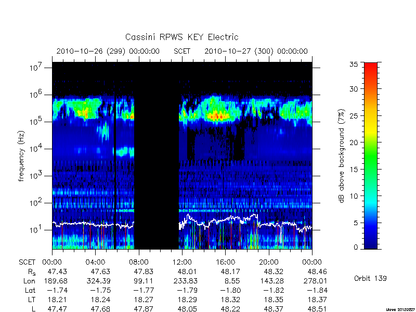The height and width of the screenshot is (312, 416).
Task: Click the Rs value '48.01'
Action: point(187,271)
